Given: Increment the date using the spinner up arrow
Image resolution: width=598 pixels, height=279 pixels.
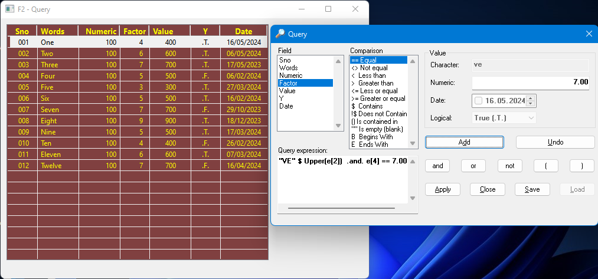Looking at the screenshot, I should [x=530, y=98].
